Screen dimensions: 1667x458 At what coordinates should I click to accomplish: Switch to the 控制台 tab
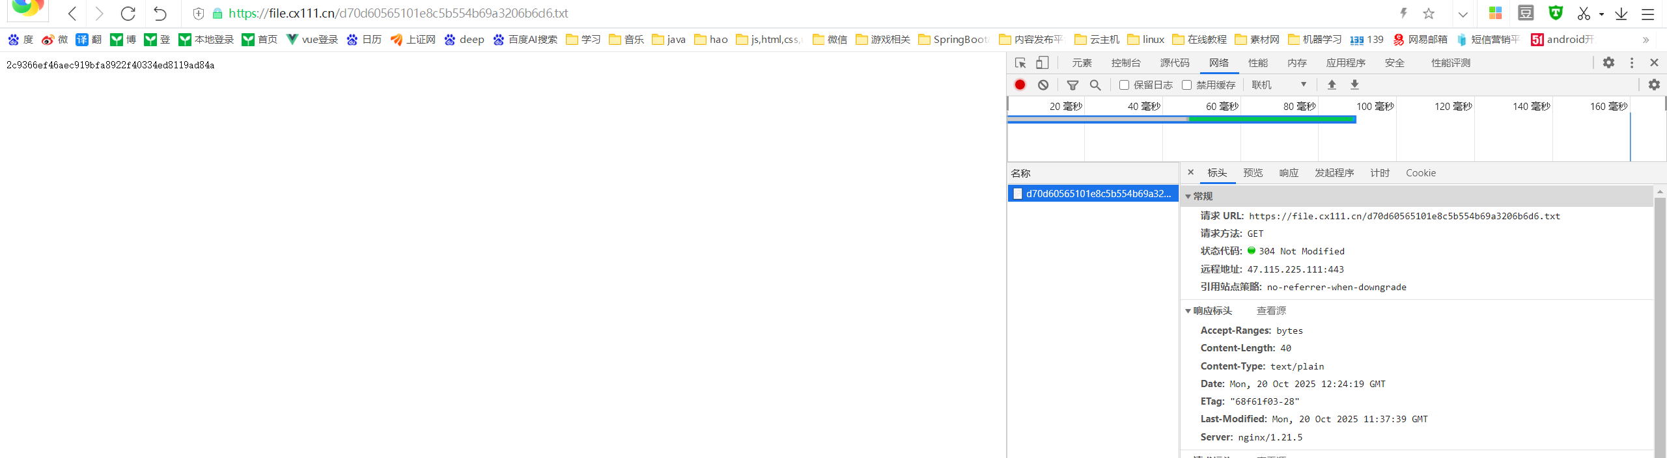pos(1126,62)
